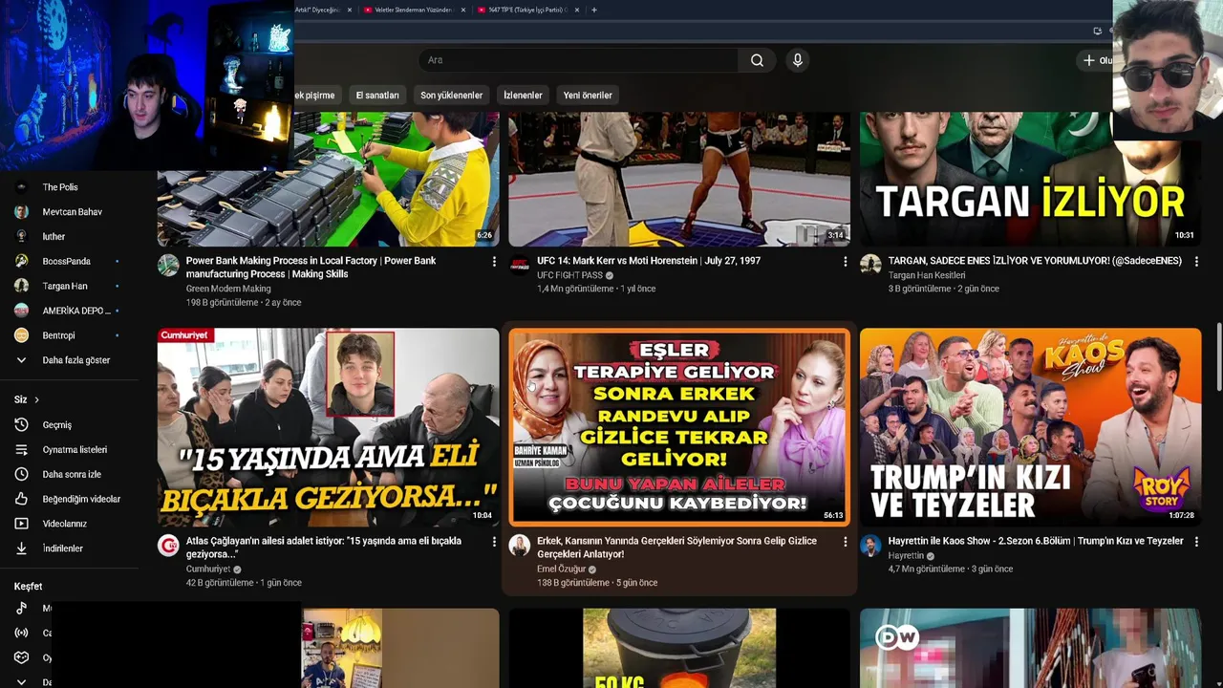
Task: Click the search magnifier button
Action: pos(757,60)
